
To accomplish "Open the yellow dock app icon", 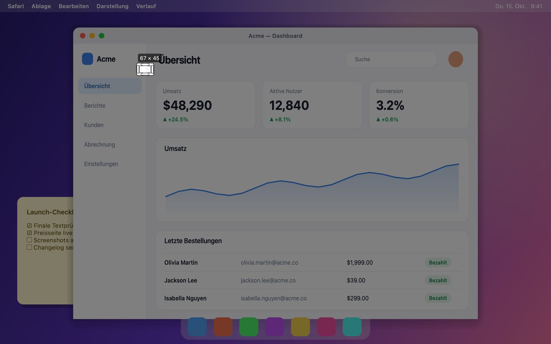I will tap(300, 327).
